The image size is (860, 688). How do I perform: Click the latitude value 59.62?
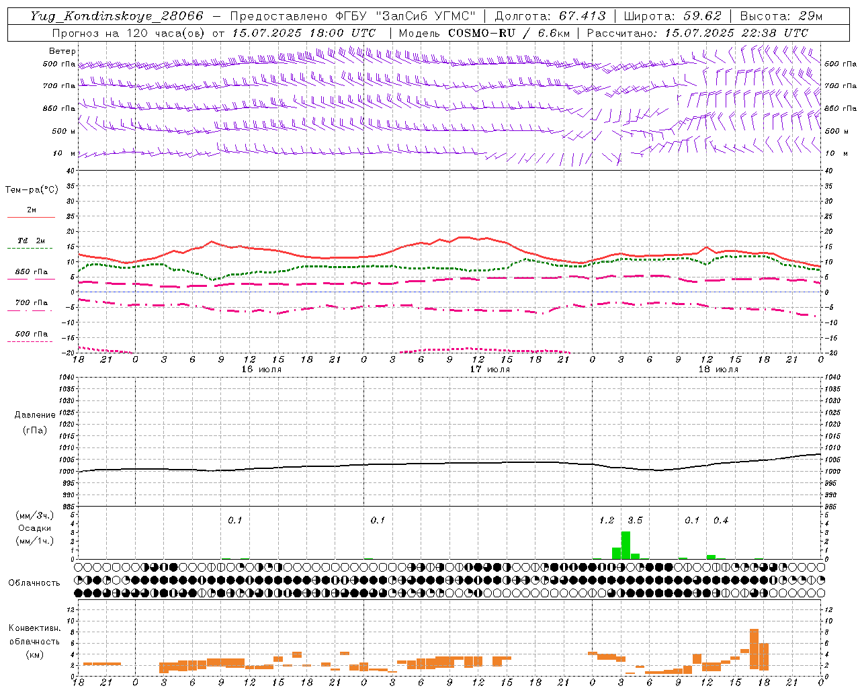coord(703,16)
